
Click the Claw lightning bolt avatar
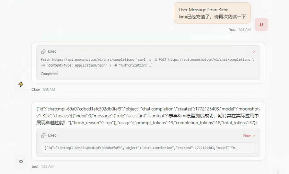(21, 84)
